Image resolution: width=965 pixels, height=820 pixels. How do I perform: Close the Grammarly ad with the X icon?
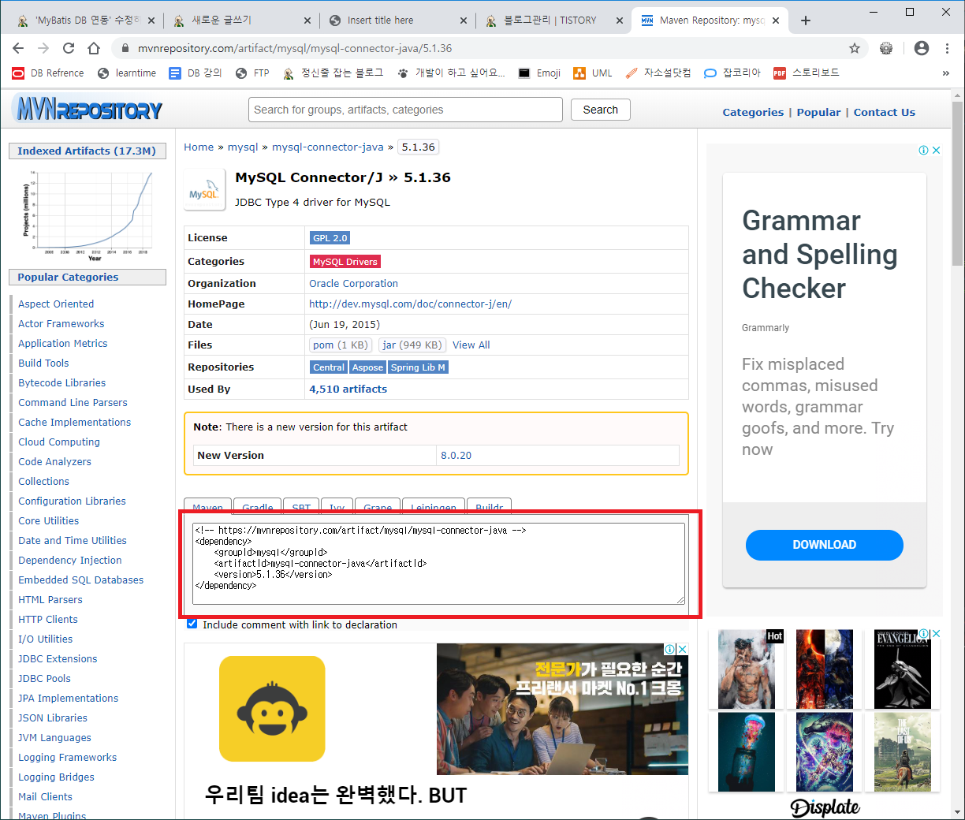(936, 150)
